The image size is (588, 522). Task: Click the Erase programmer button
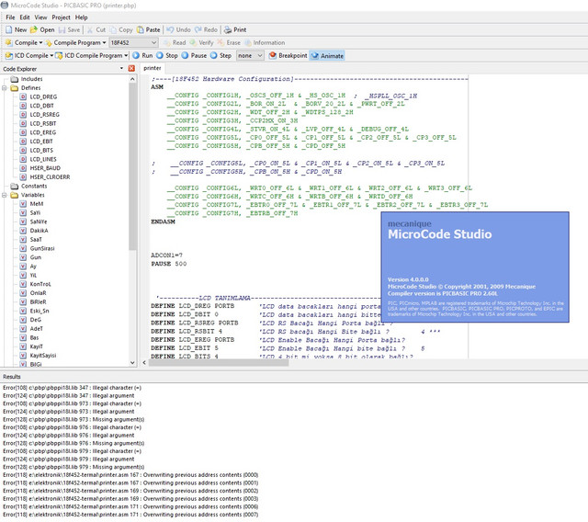coord(229,43)
